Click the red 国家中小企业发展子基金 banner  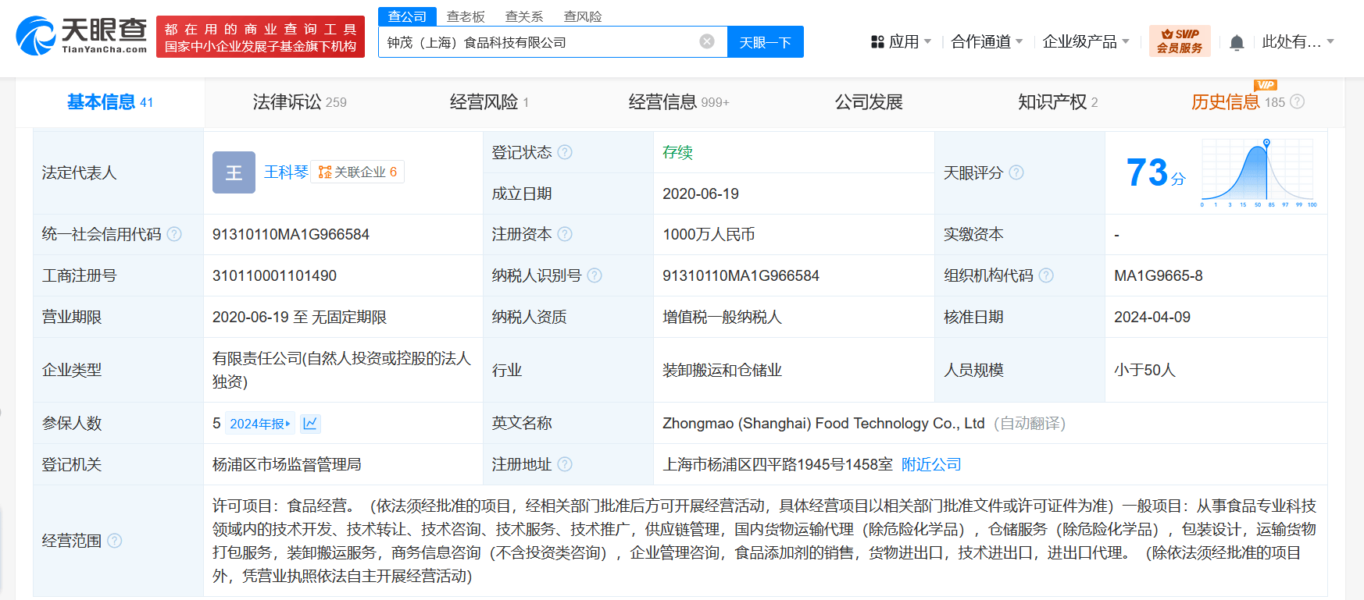click(x=260, y=37)
